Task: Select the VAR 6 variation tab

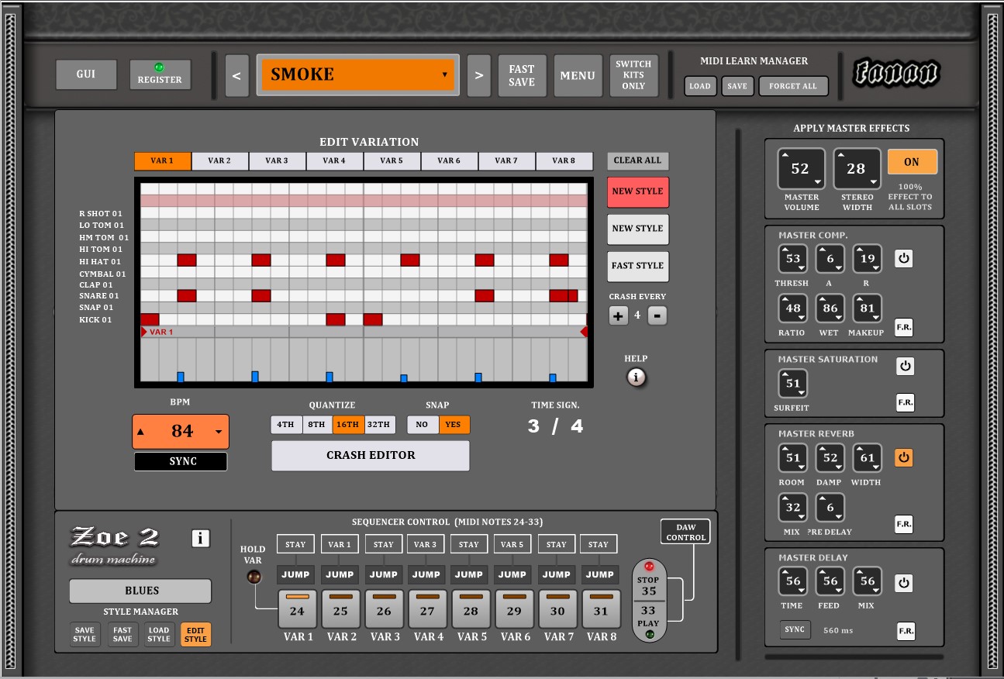Action: pyautogui.click(x=449, y=161)
